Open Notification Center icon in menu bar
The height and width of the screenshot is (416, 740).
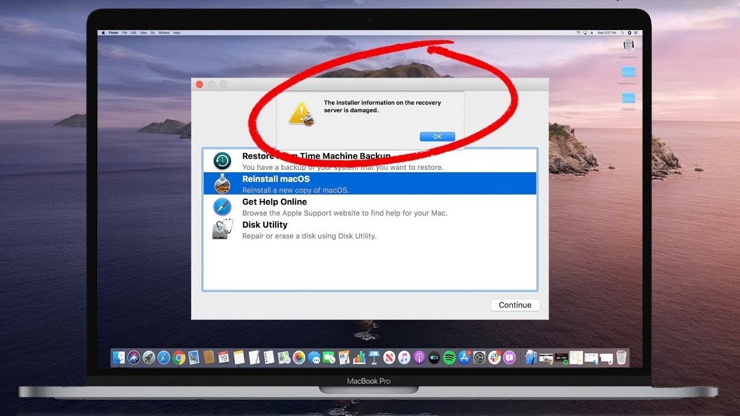pos(635,33)
